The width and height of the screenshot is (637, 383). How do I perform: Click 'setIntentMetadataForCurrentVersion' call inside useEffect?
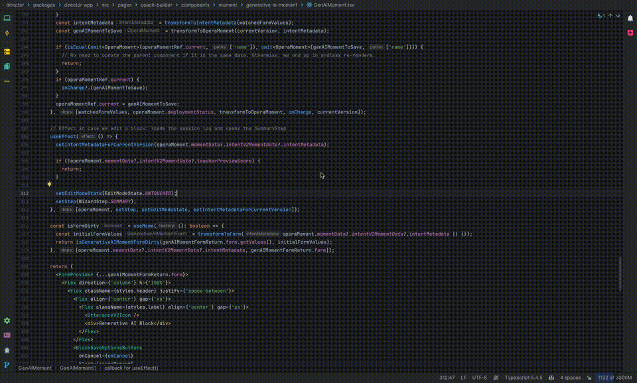(x=105, y=145)
